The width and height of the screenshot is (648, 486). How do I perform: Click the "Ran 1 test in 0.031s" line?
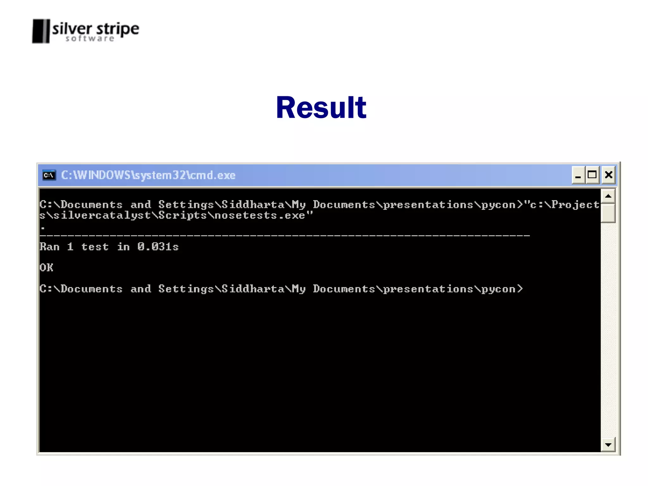pyautogui.click(x=109, y=247)
